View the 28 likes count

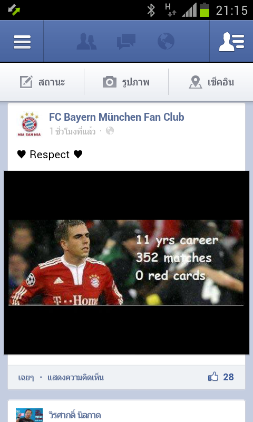point(228,377)
